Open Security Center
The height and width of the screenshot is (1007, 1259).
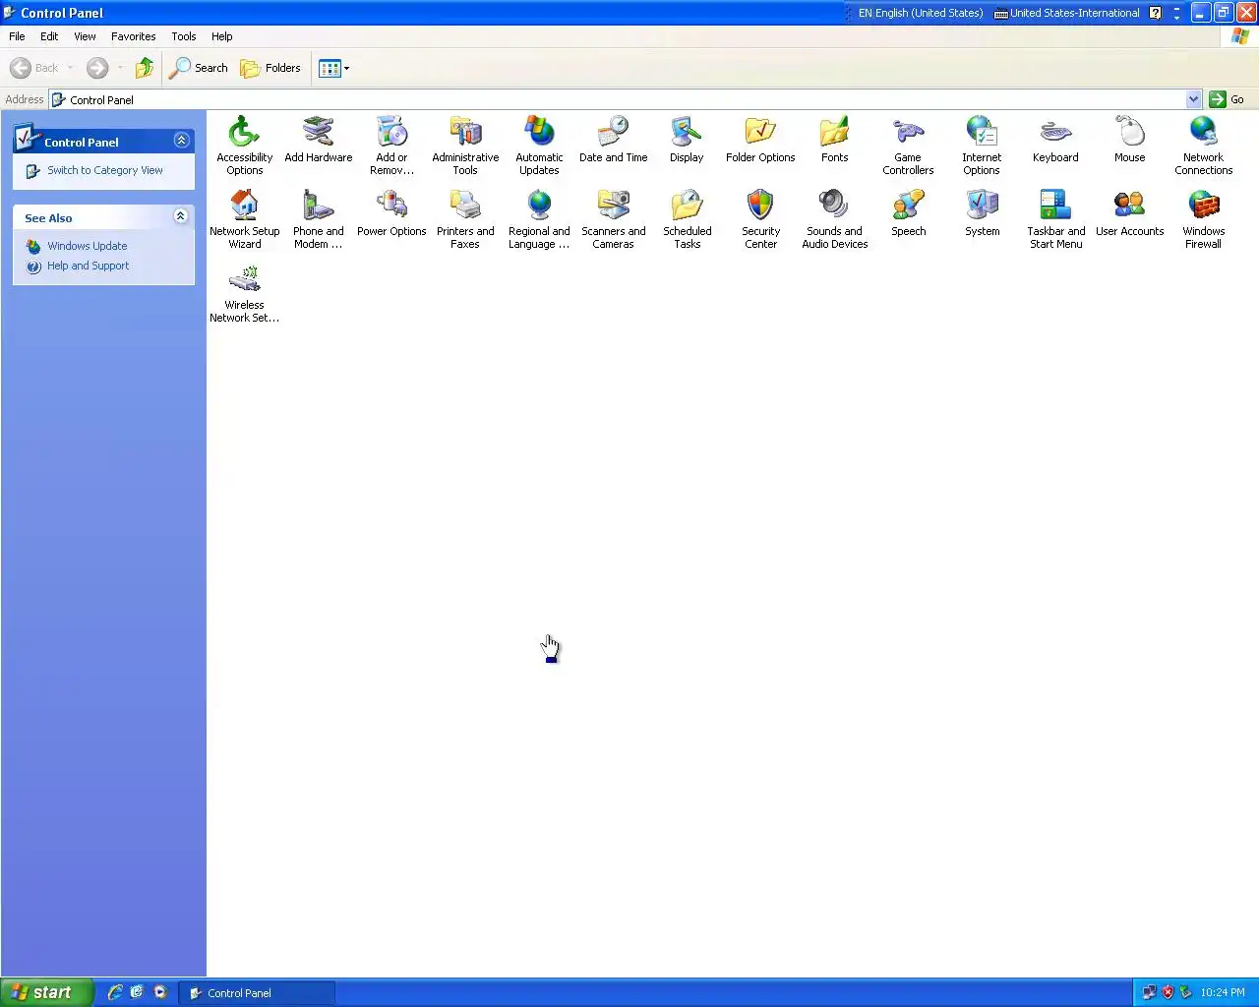[760, 218]
